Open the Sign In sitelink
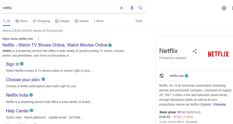 coord(13,64)
